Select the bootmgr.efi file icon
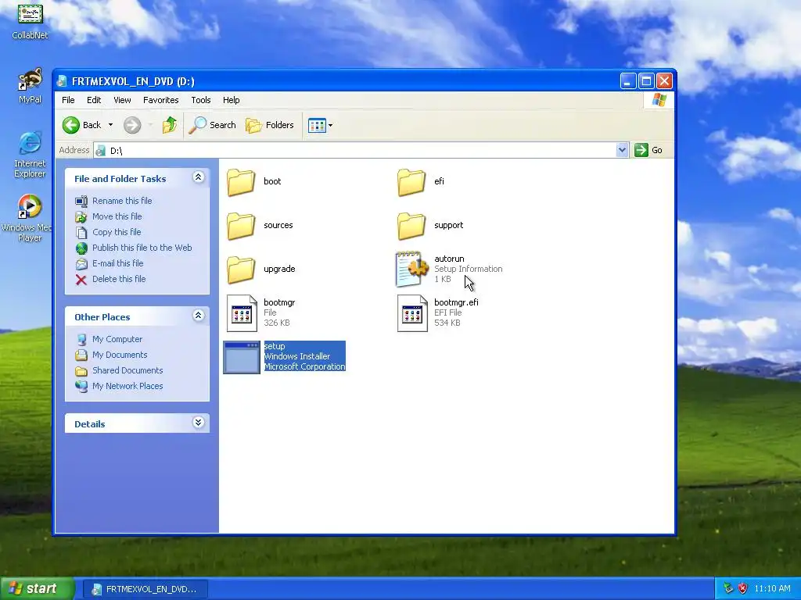Image resolution: width=801 pixels, height=600 pixels. (412, 313)
